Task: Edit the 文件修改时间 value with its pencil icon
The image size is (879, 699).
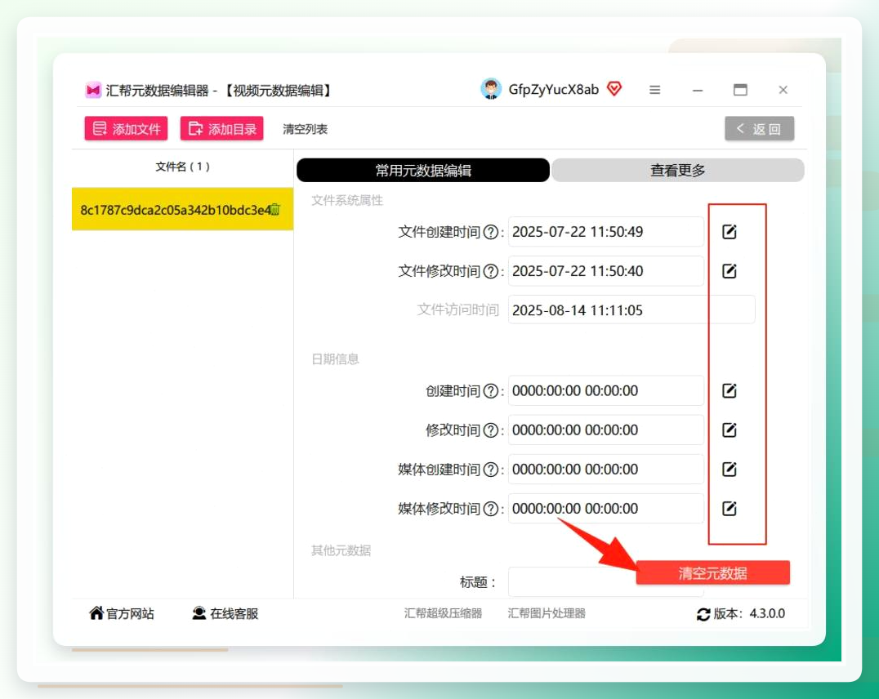Action: (x=729, y=271)
